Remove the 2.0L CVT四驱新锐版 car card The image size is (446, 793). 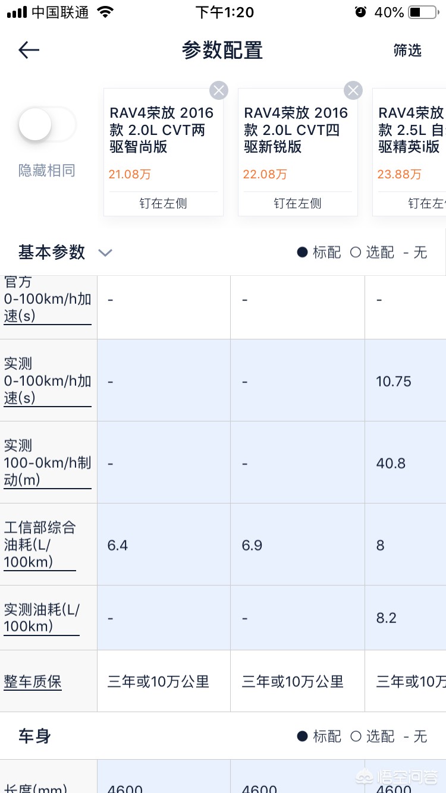pyautogui.click(x=353, y=90)
